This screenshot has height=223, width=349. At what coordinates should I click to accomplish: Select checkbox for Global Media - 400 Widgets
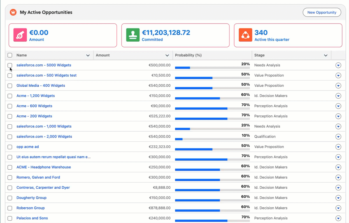(10, 86)
